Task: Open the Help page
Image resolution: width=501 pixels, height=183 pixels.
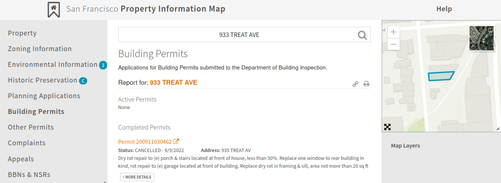Action: (444, 9)
